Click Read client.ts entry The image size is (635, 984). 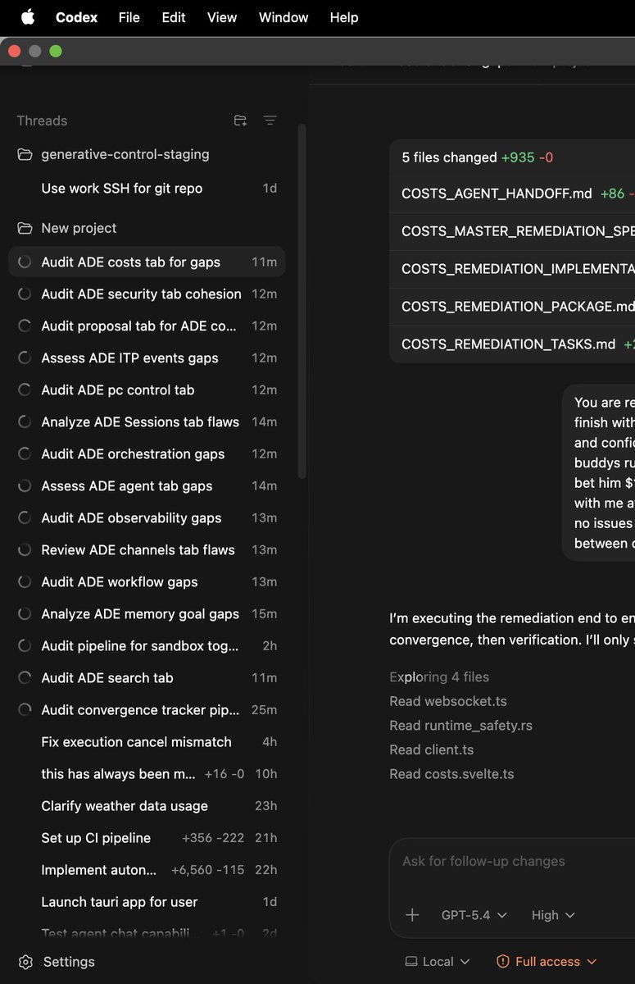point(431,749)
